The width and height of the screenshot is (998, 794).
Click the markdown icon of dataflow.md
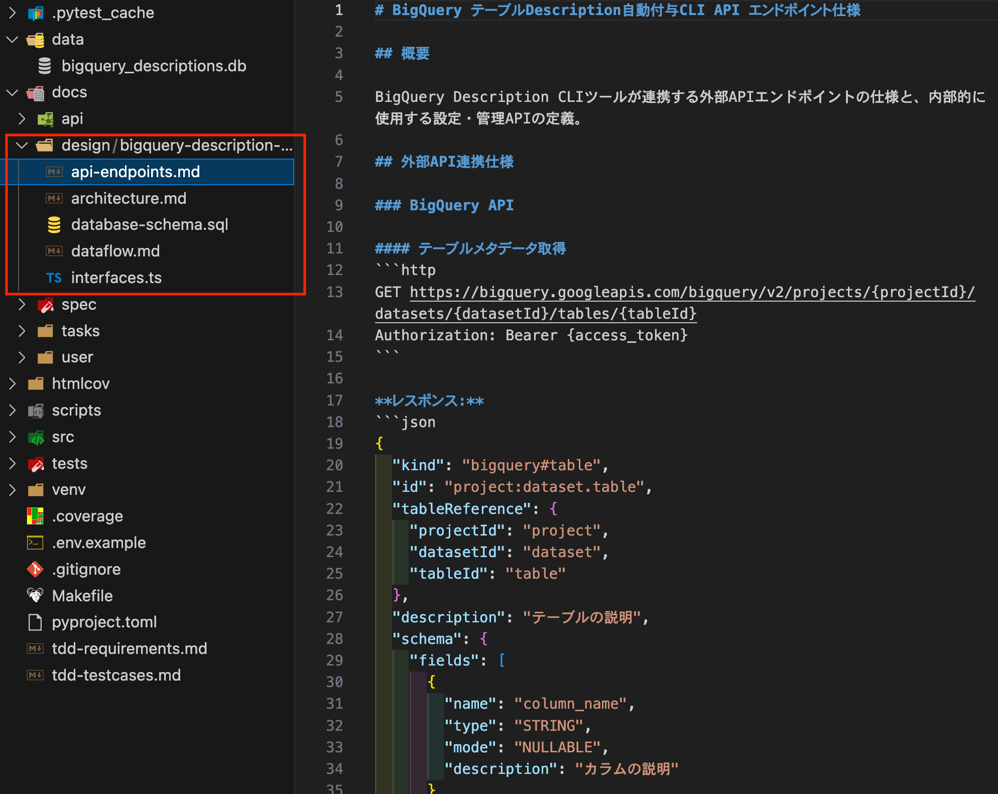tap(54, 251)
